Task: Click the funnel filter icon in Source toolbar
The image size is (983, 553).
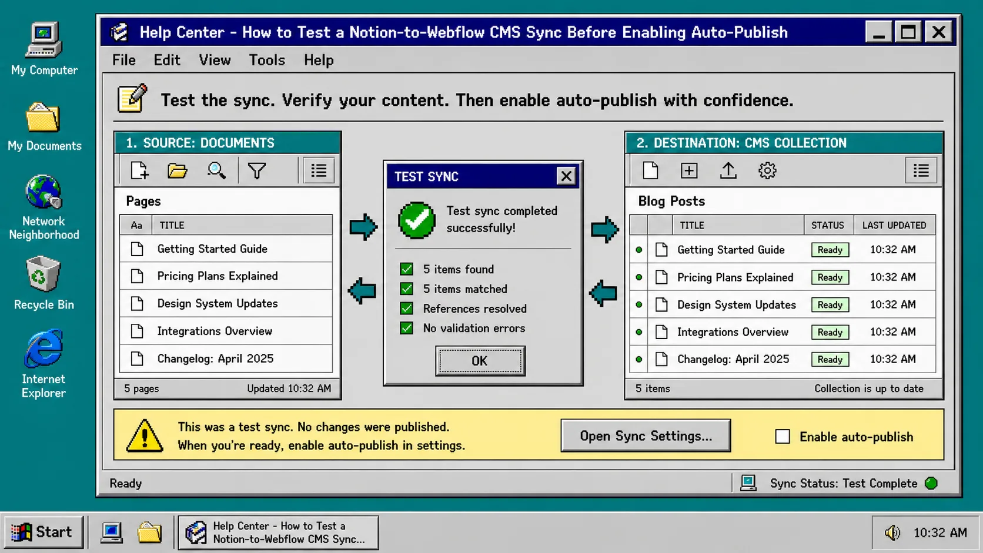Action: pyautogui.click(x=257, y=170)
